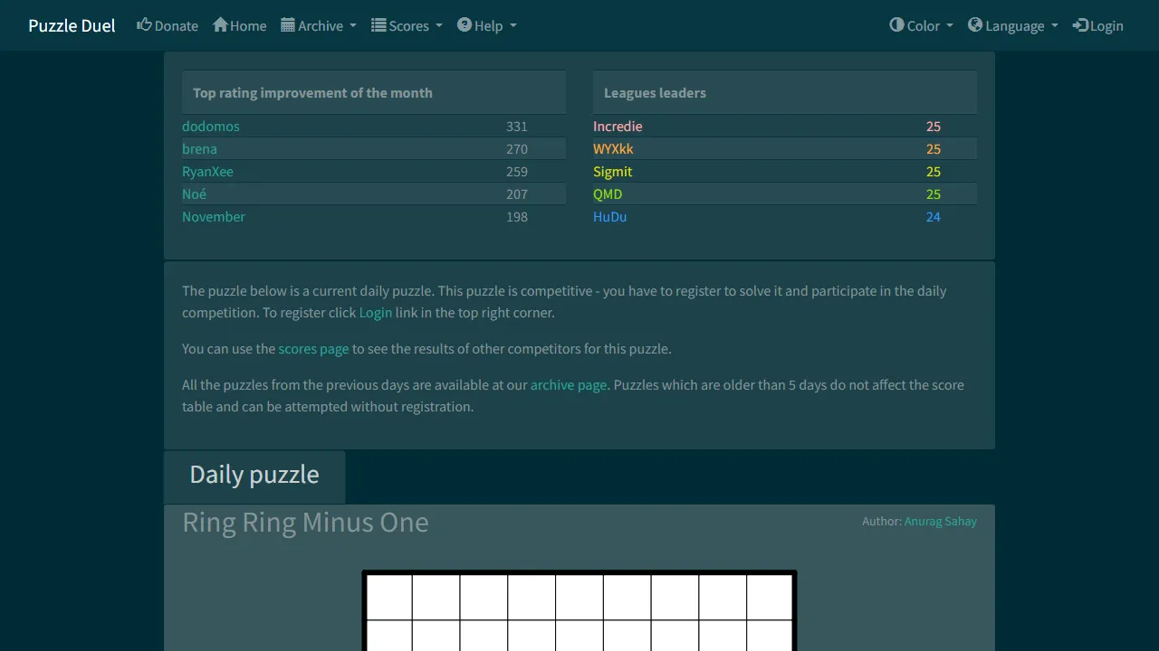Open the Color theme dropdown

click(921, 25)
